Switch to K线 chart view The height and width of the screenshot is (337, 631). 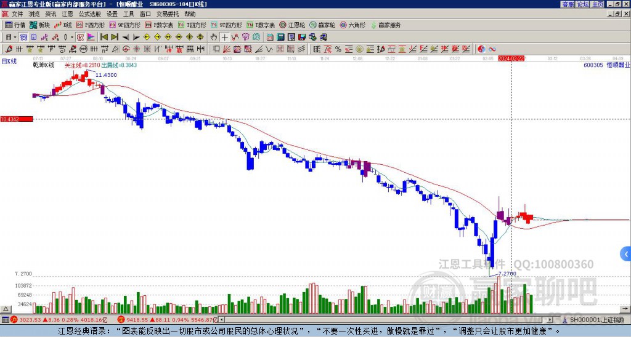[63, 25]
